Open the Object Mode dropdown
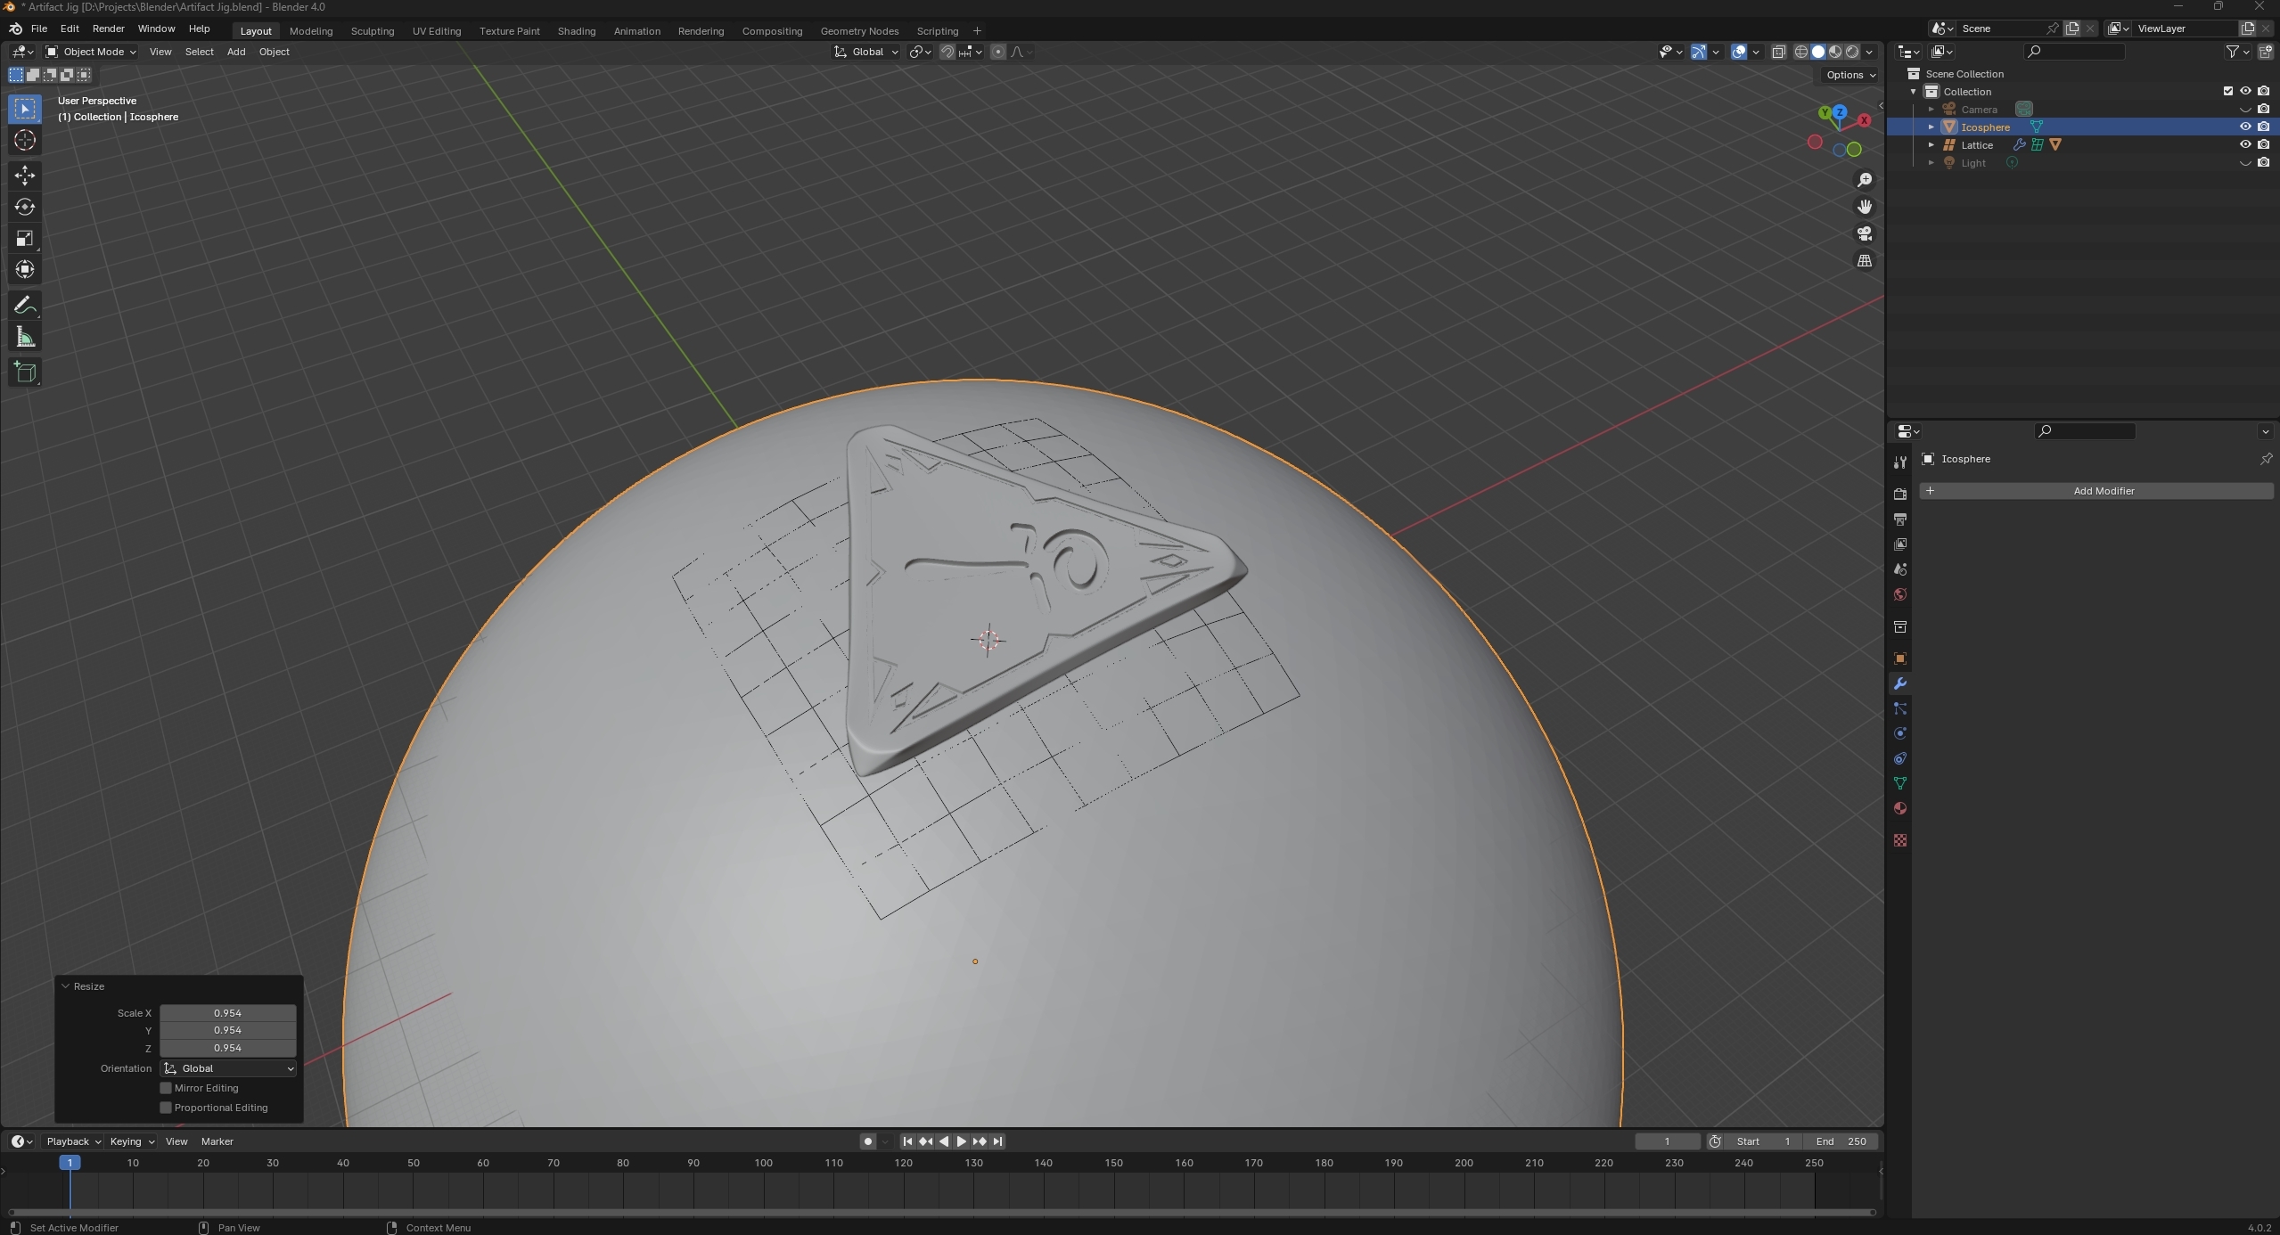The height and width of the screenshot is (1235, 2280). tap(91, 52)
